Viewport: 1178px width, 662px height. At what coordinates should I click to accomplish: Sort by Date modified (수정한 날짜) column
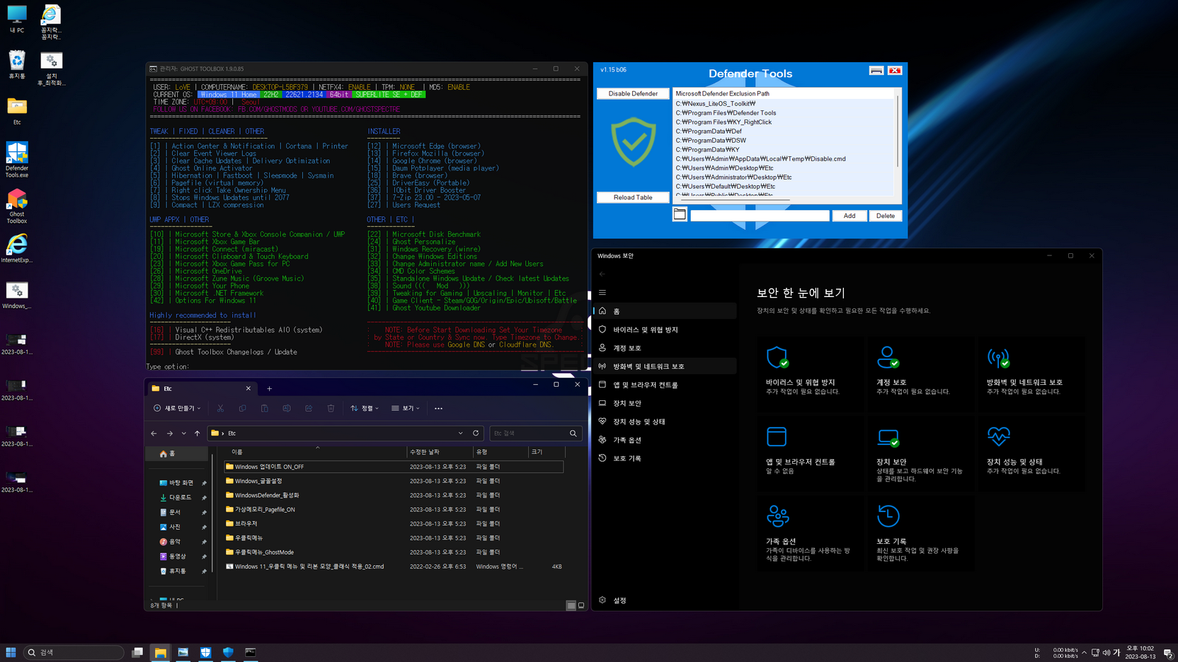pyautogui.click(x=440, y=452)
